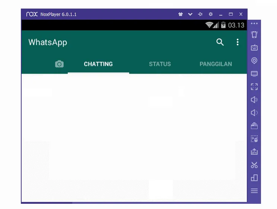Click the battery status icon
The width and height of the screenshot is (277, 209).
tap(223, 25)
